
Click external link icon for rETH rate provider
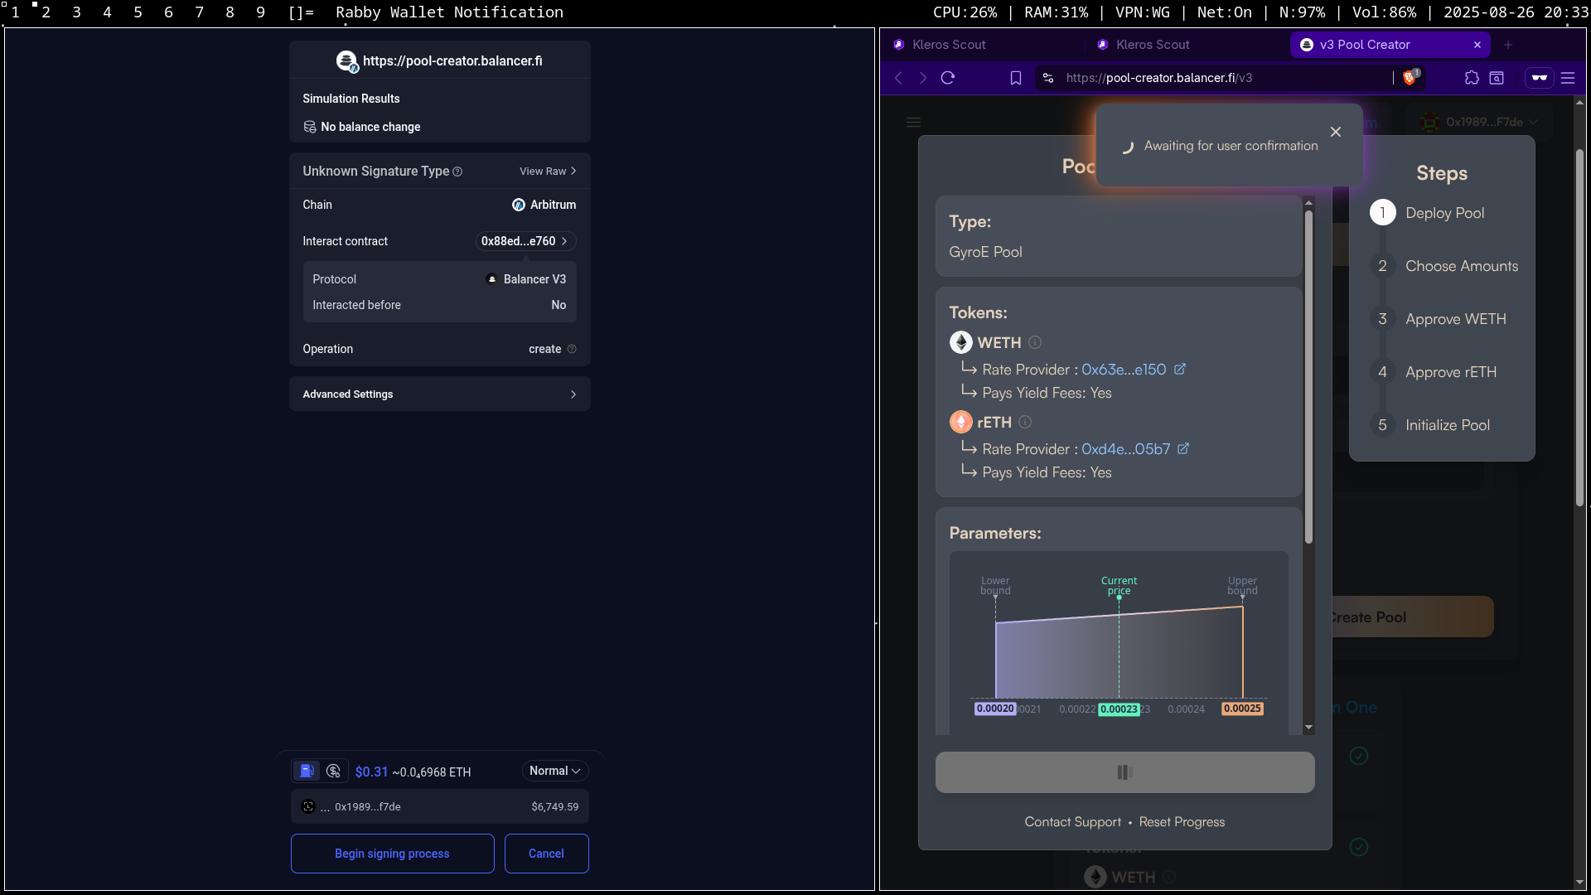1183,448
